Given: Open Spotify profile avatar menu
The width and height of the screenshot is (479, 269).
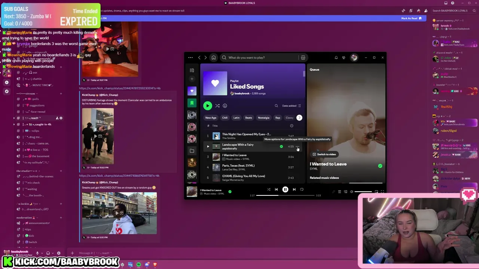Looking at the screenshot, I should tap(354, 58).
